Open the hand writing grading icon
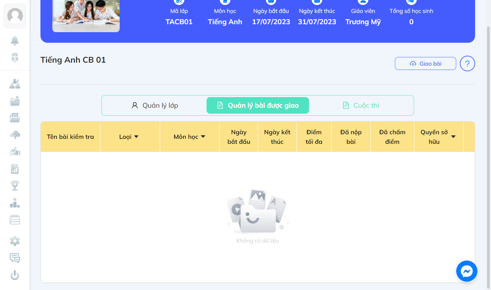 coord(15,152)
